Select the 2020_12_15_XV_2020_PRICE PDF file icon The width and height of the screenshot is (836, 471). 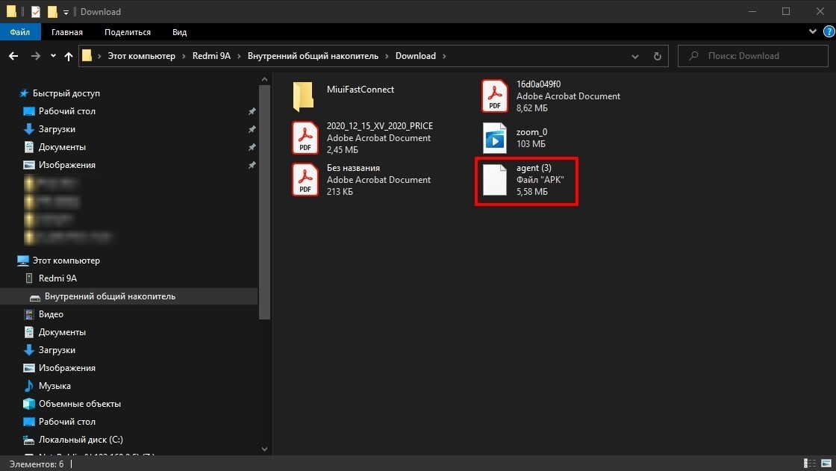click(305, 138)
